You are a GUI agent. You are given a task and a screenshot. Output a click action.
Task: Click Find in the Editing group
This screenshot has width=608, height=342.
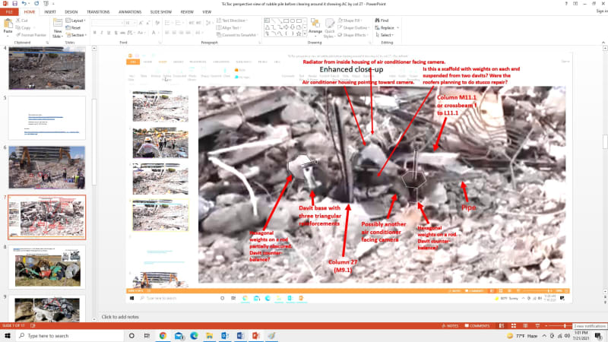coord(382,21)
